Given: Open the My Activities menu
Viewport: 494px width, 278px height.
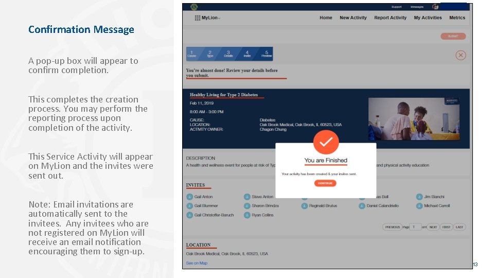Looking at the screenshot, I should click(428, 18).
